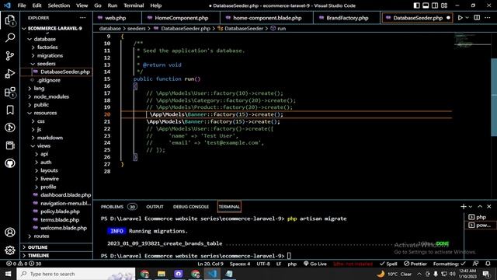Expand the migrations folder
The height and width of the screenshot is (280, 497).
[50, 55]
